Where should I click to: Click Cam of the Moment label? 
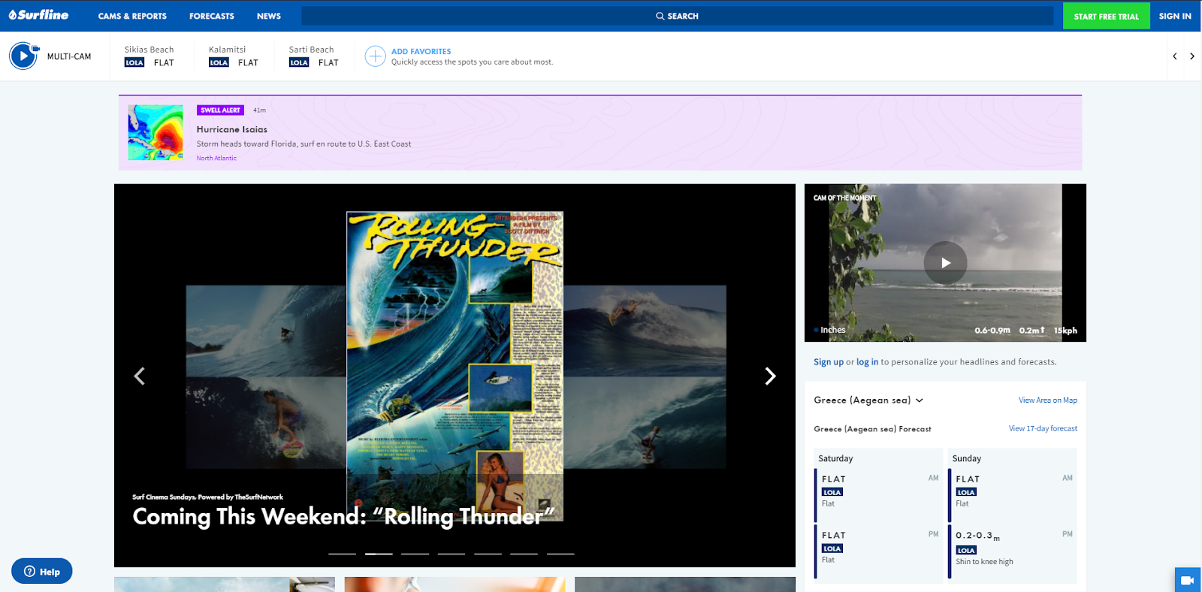tap(844, 198)
